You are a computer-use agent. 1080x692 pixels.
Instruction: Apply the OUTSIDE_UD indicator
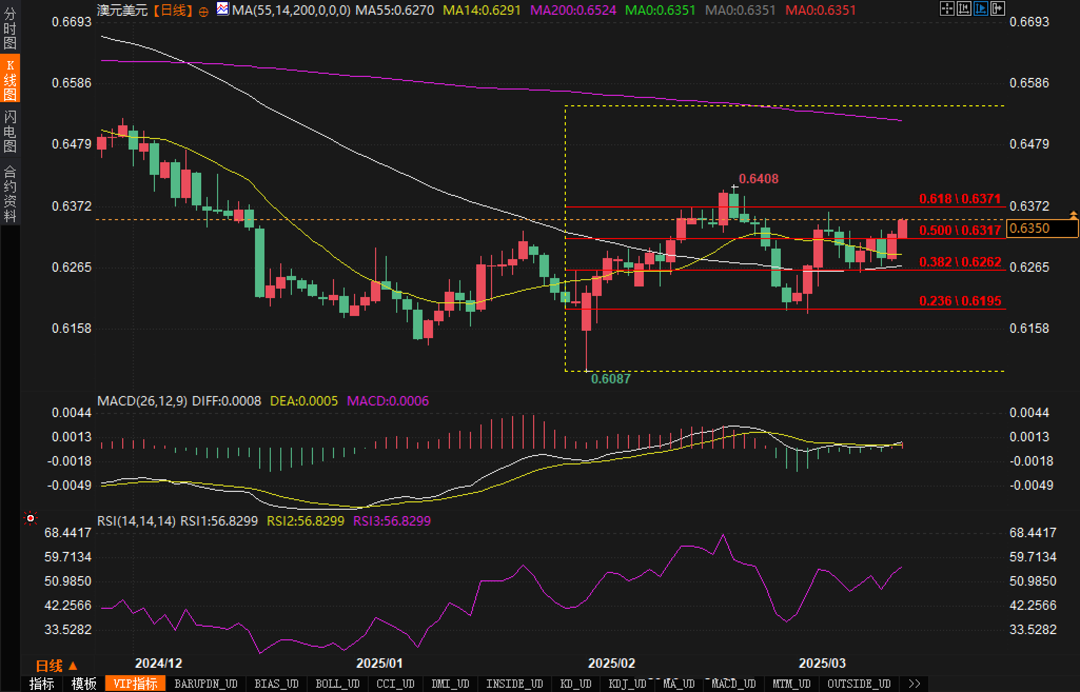(x=859, y=684)
